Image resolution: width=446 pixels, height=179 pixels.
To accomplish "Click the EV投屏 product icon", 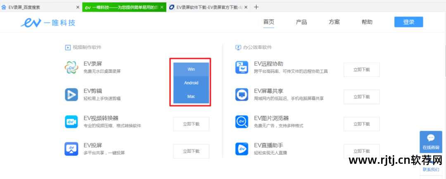I will 71,149.
